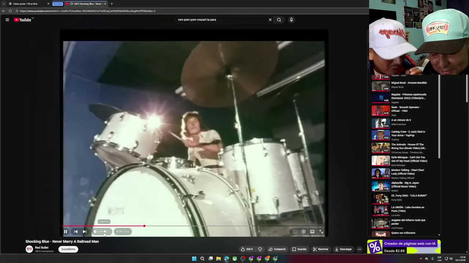Dislike the video
Image resolution: width=469 pixels, height=263 pixels.
tap(260, 249)
